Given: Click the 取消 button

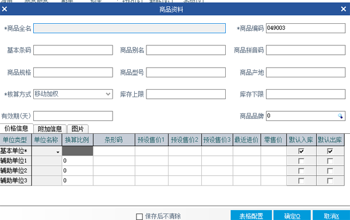Looking at the screenshot, I should pos(331,215).
